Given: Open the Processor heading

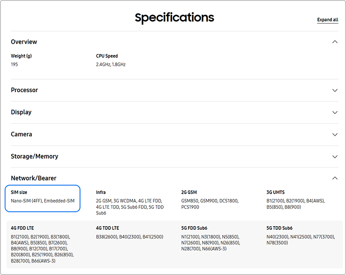Looking at the screenshot, I should click(x=24, y=90).
